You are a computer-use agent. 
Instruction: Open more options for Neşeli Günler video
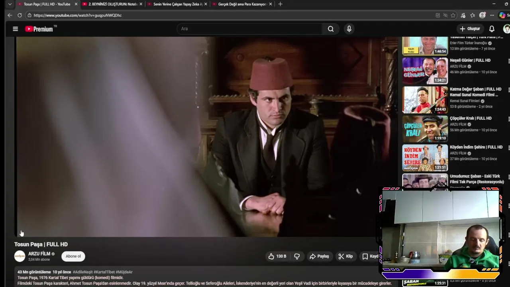click(x=508, y=61)
